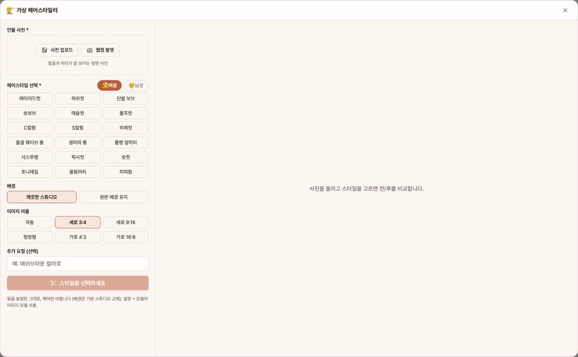The width and height of the screenshot is (578, 357).
Task: Click the 이미지 비율 section label
Action: pyautogui.click(x=18, y=211)
